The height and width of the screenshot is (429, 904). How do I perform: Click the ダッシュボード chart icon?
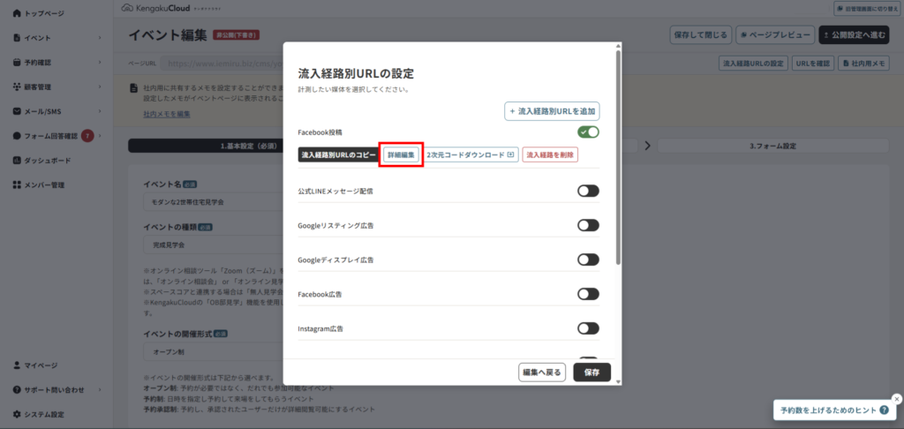click(17, 160)
